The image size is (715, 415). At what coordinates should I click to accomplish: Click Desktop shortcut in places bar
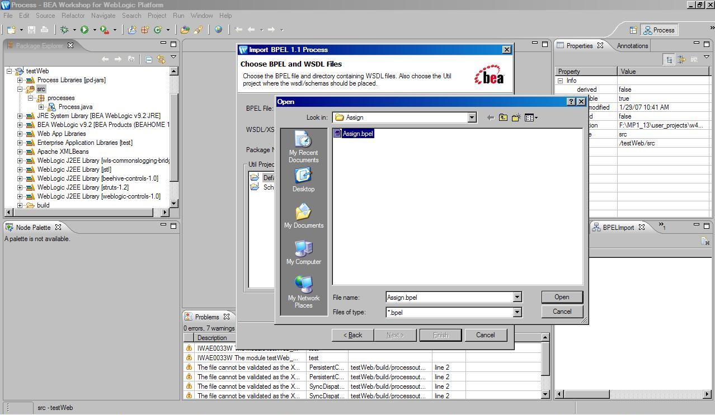click(303, 180)
